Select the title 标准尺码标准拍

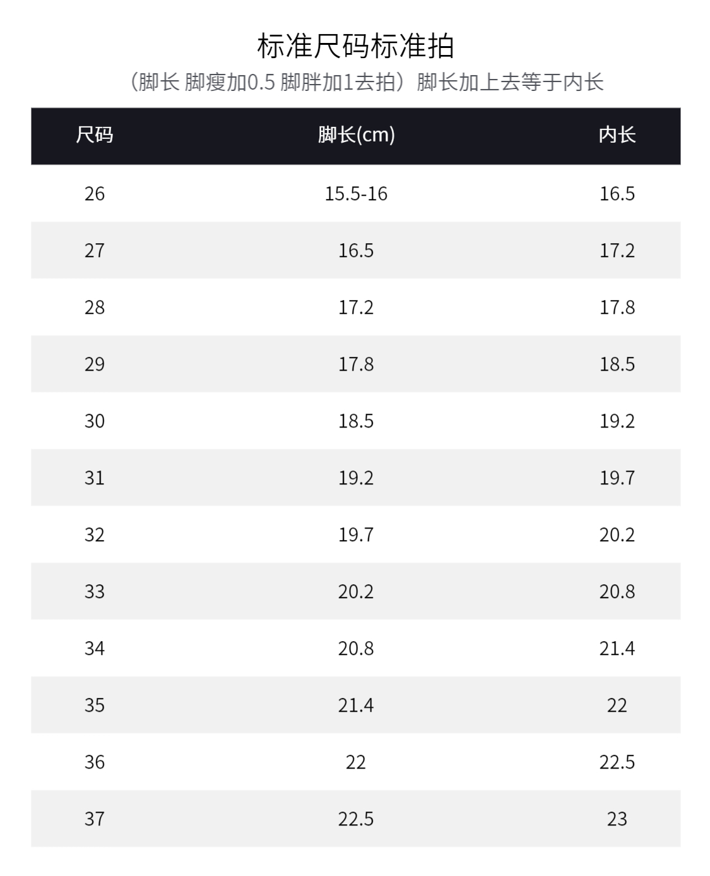click(x=355, y=45)
